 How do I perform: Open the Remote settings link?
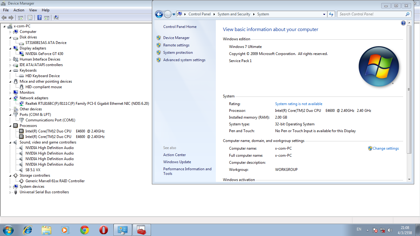[x=176, y=45]
